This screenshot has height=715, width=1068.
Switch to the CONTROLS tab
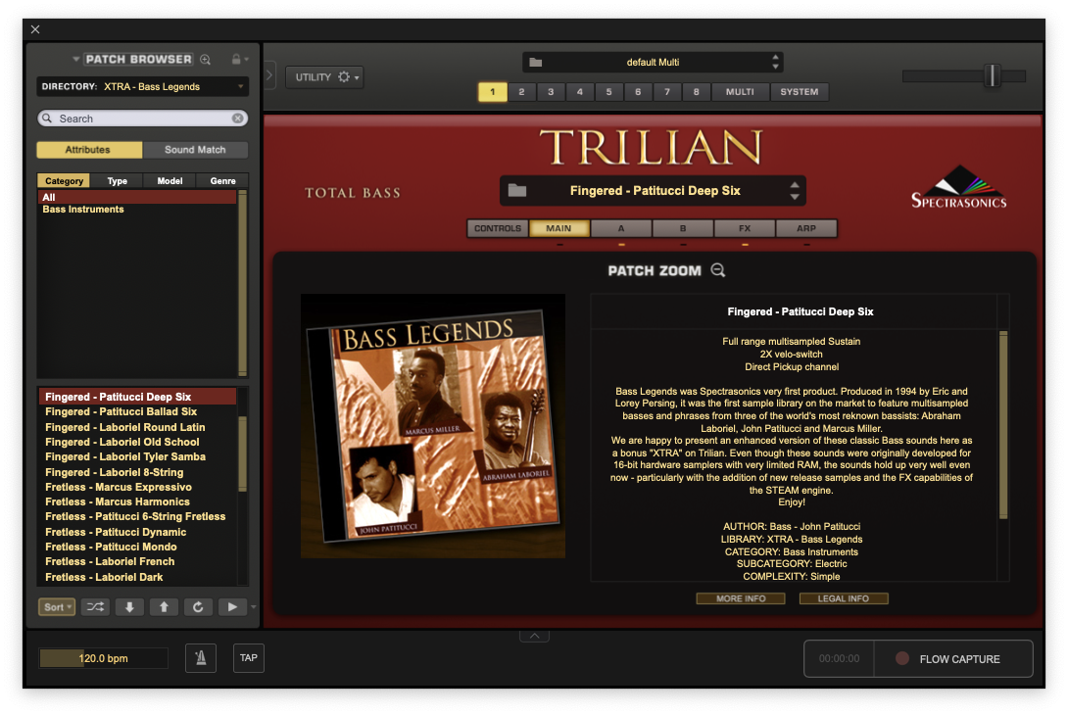pos(498,229)
